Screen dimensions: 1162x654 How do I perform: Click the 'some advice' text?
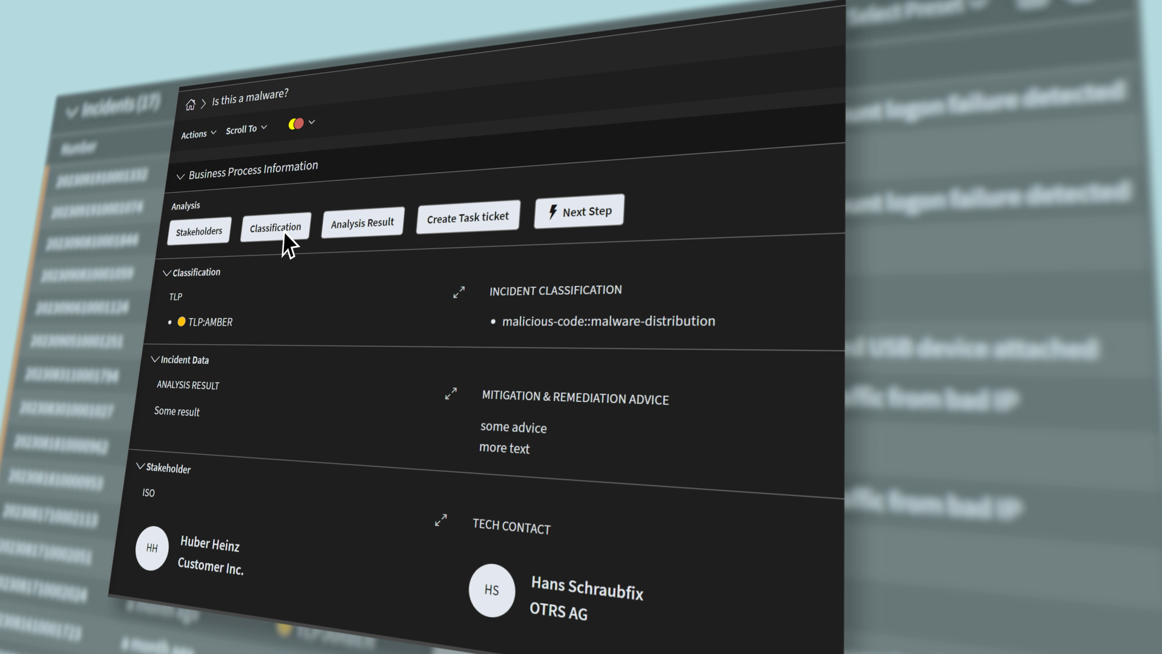513,427
